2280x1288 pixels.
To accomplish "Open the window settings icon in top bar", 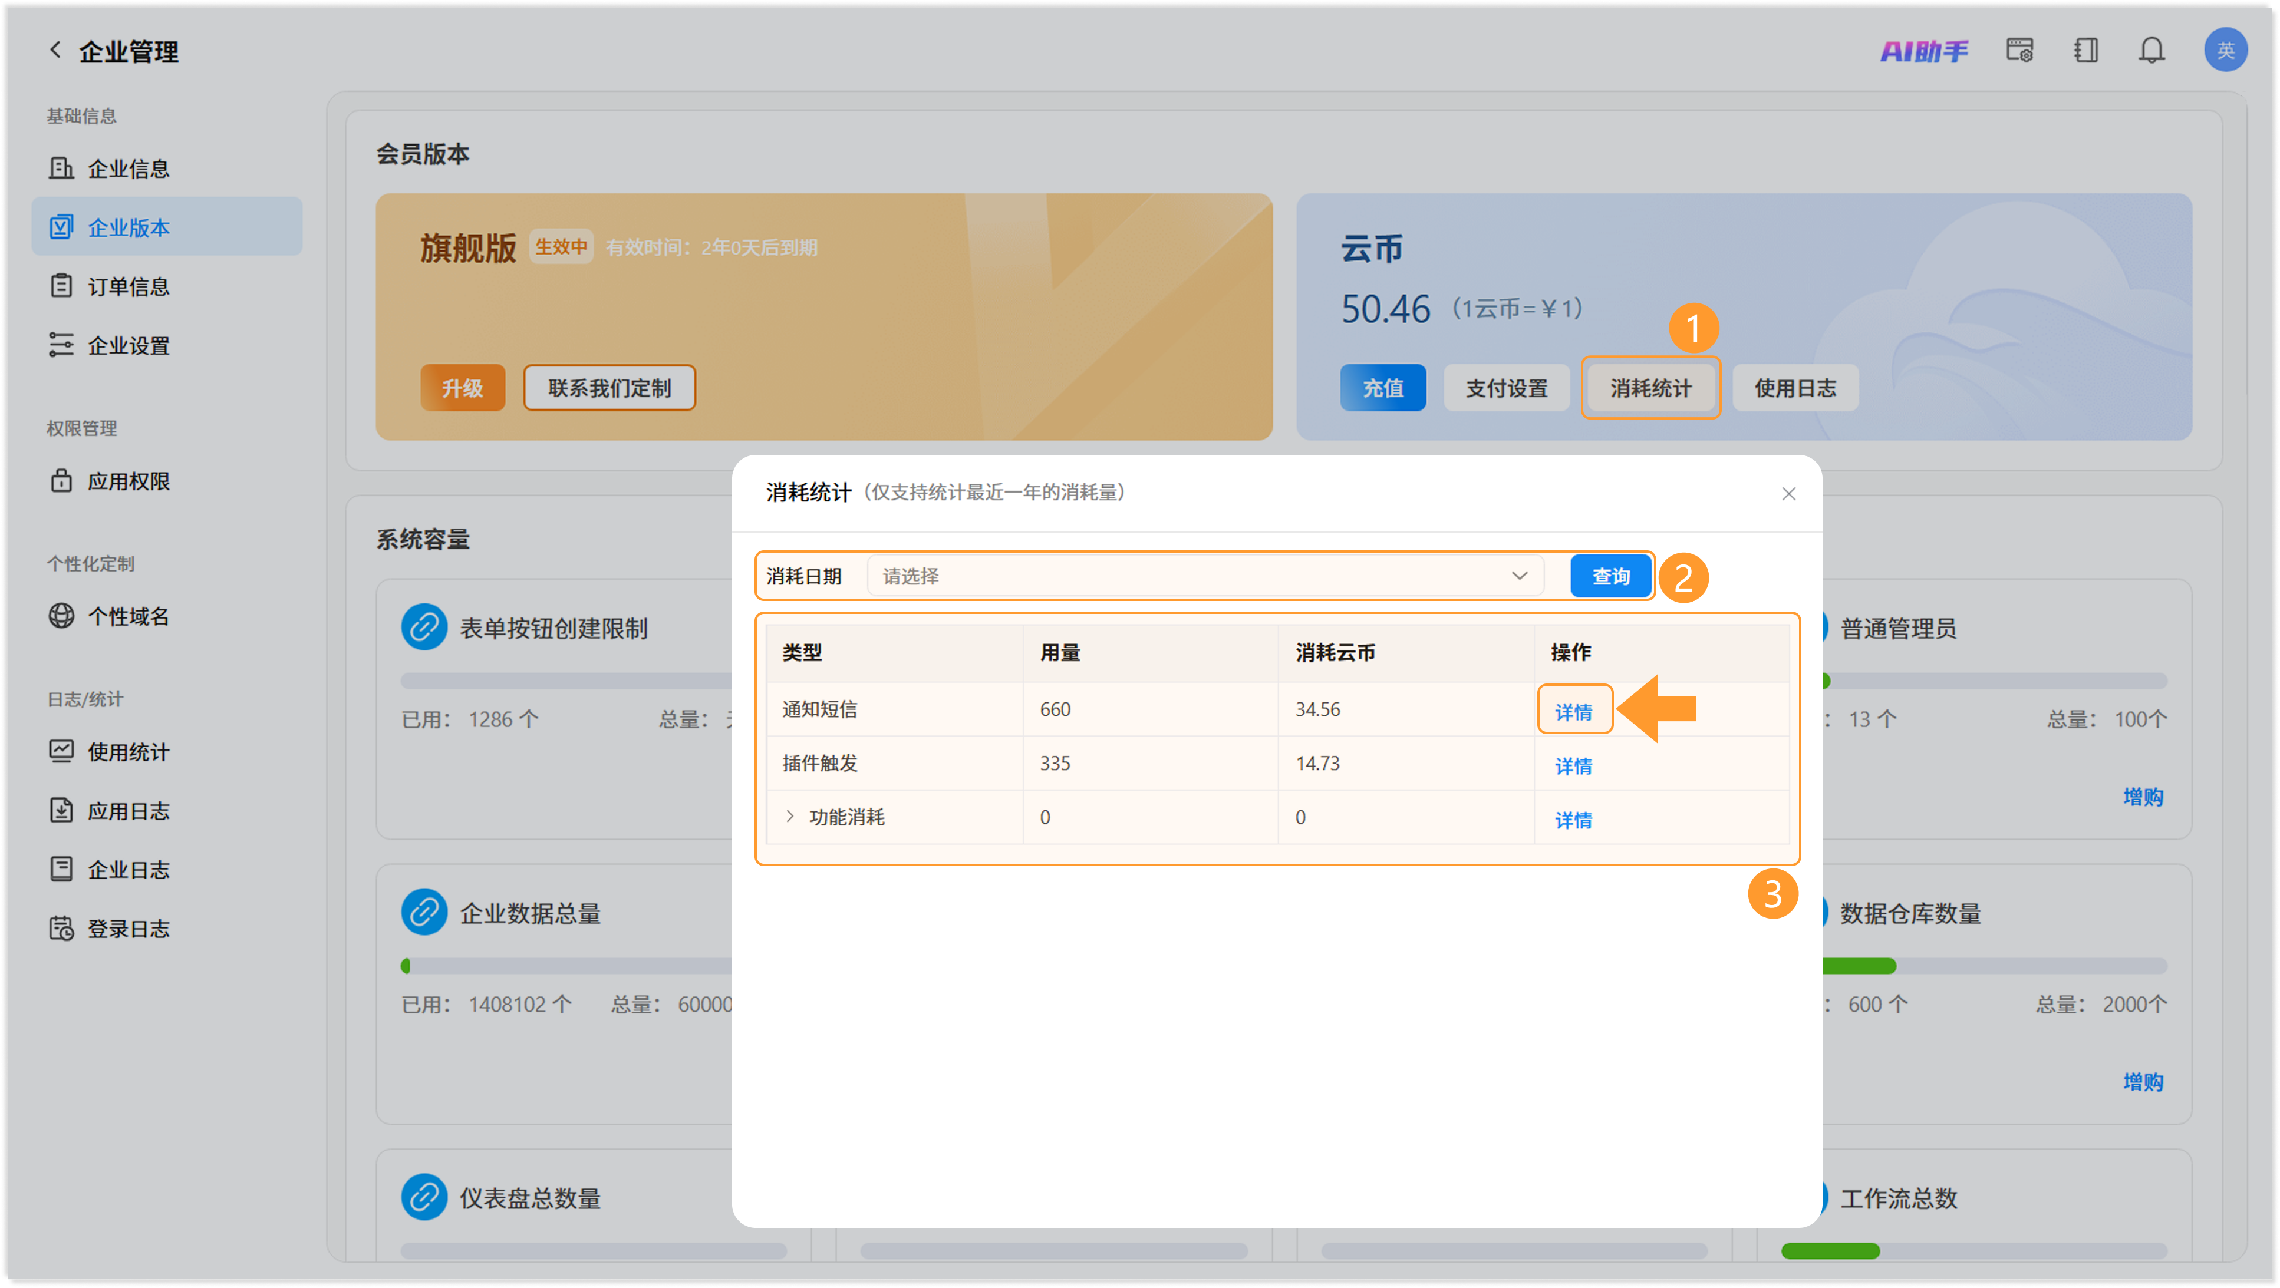I will click(2019, 51).
